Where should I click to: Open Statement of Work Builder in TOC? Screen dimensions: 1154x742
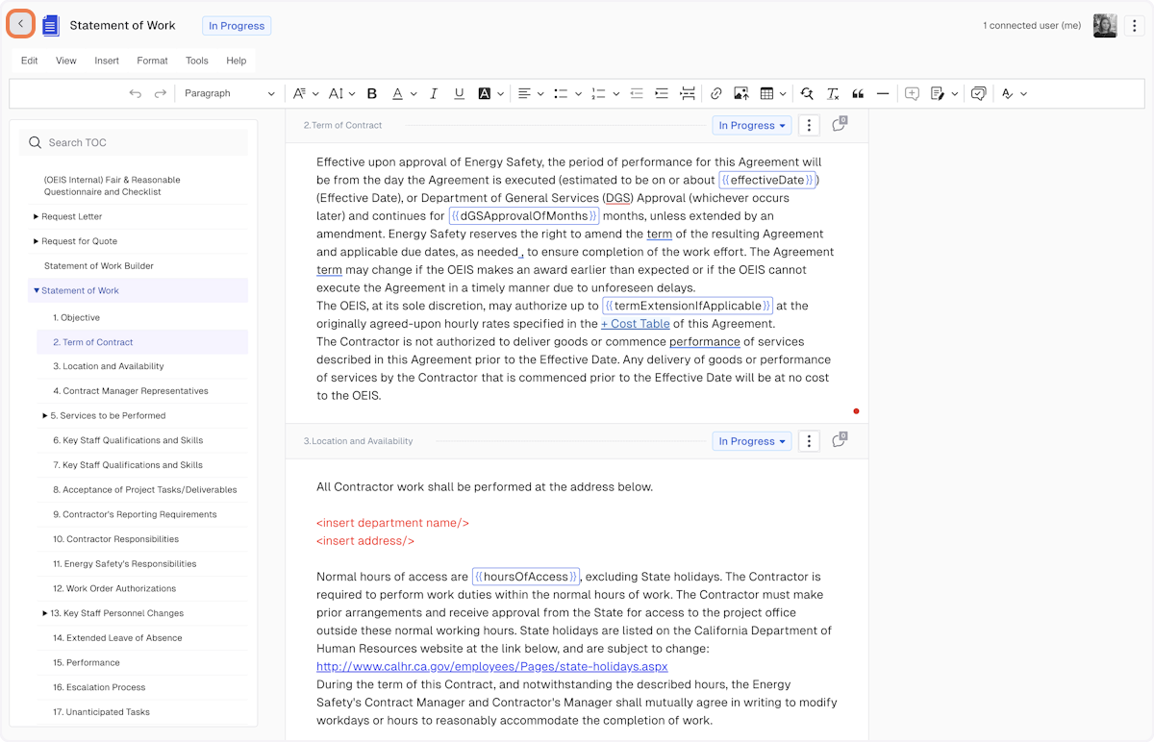(x=99, y=266)
